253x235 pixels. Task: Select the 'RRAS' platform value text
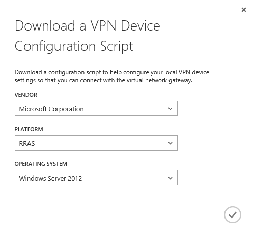click(27, 144)
